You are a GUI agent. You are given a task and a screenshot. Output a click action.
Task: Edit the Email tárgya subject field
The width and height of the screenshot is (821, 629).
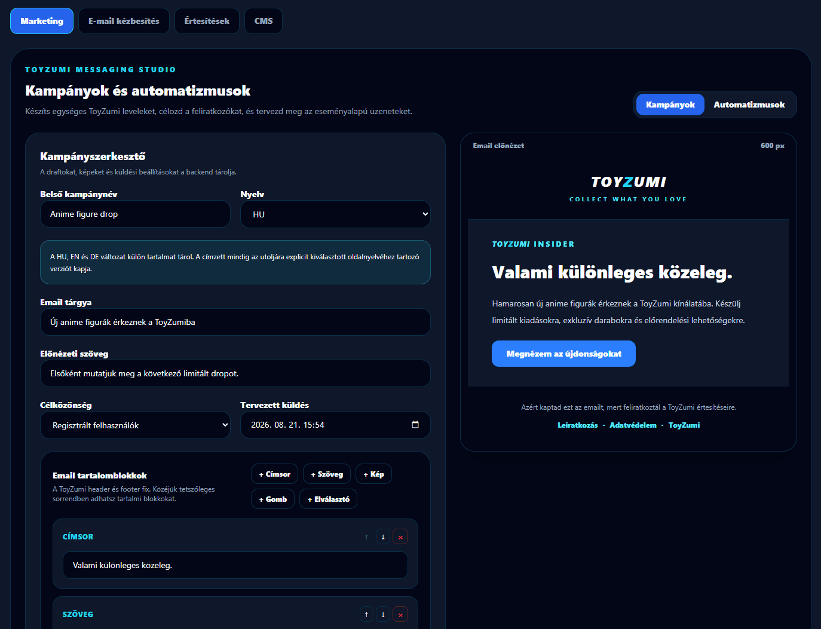pyautogui.click(x=235, y=322)
